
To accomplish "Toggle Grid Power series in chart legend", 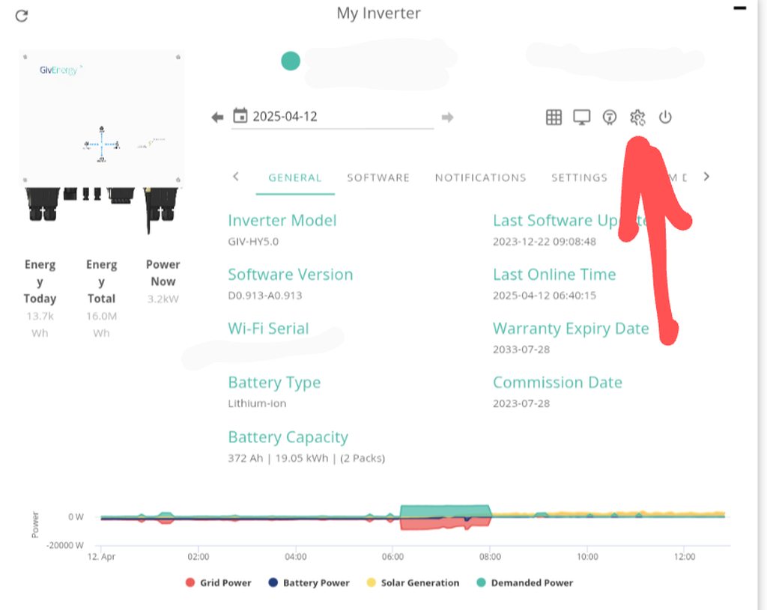I will [219, 582].
